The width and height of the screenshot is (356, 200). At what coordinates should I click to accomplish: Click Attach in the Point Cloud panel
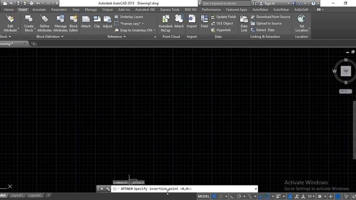[179, 22]
